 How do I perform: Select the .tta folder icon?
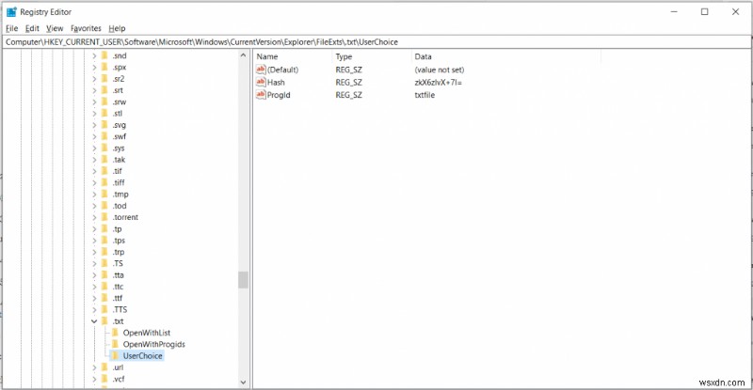pos(104,274)
